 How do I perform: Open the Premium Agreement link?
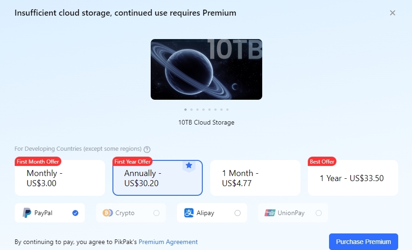tap(168, 242)
